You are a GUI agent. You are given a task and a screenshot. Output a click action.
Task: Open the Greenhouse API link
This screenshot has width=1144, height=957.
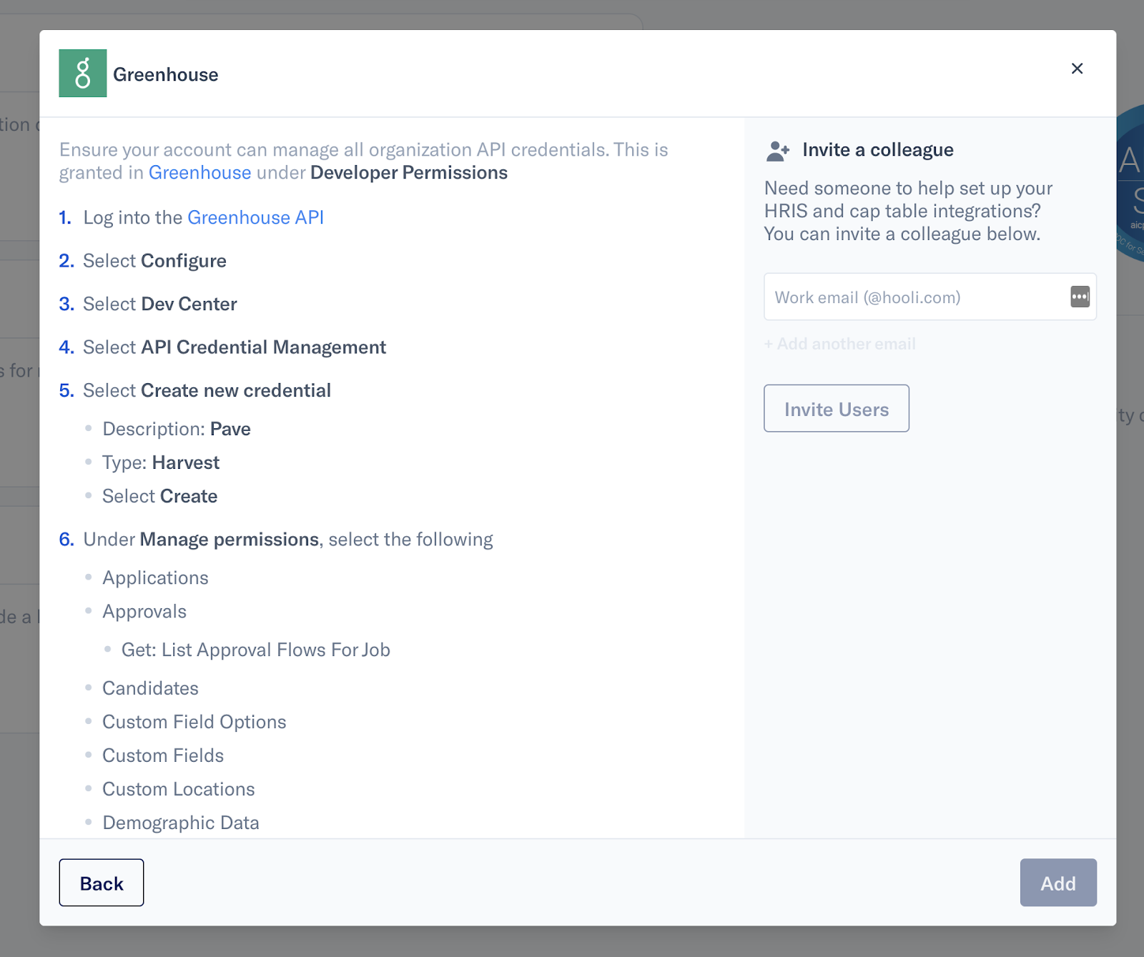tap(255, 217)
